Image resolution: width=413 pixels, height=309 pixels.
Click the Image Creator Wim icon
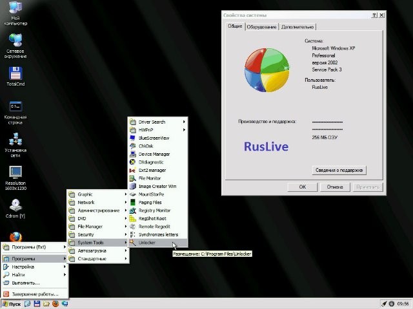pyautogui.click(x=133, y=186)
